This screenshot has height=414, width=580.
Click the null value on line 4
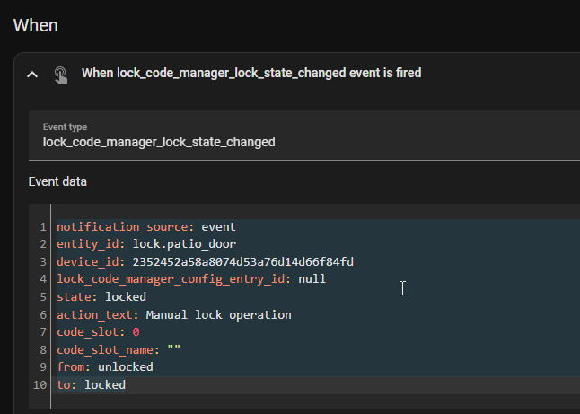pos(312,279)
